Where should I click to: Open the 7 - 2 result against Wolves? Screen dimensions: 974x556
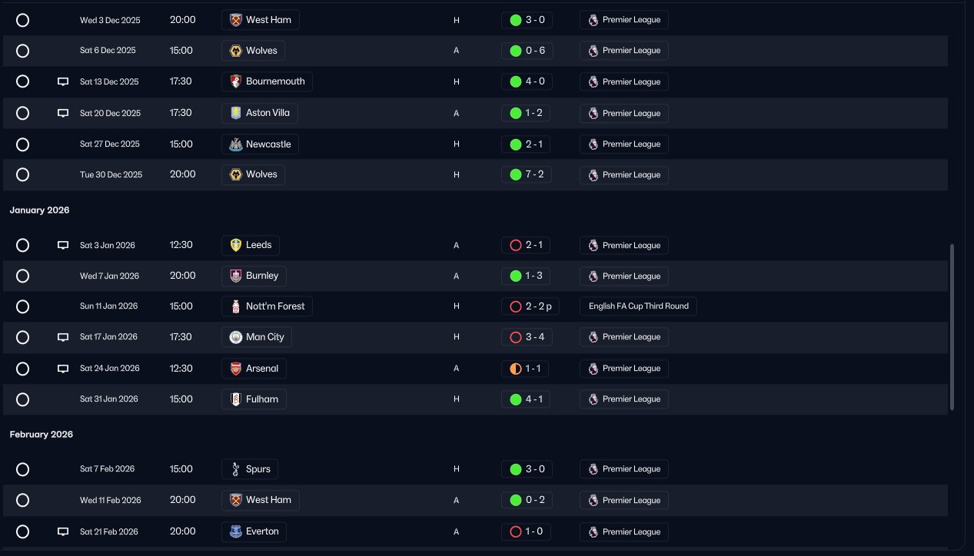(527, 174)
